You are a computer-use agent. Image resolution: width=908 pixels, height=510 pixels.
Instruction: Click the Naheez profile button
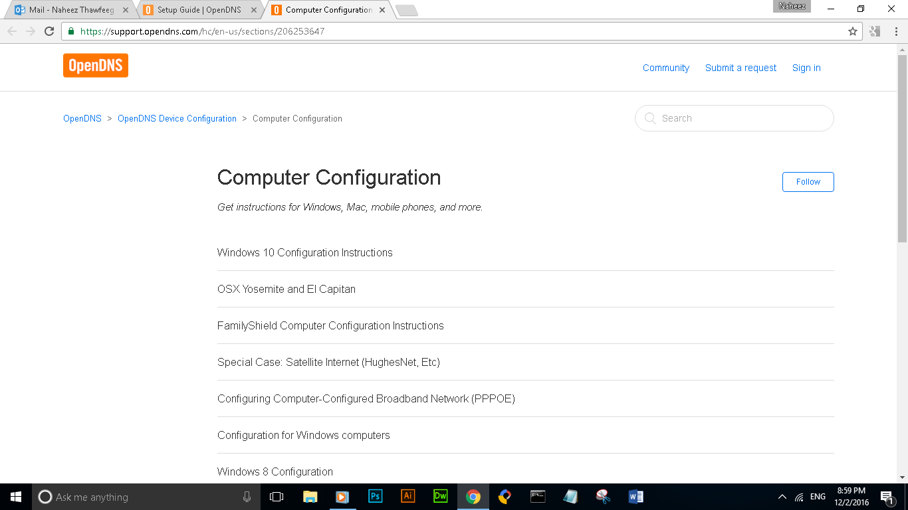[792, 6]
